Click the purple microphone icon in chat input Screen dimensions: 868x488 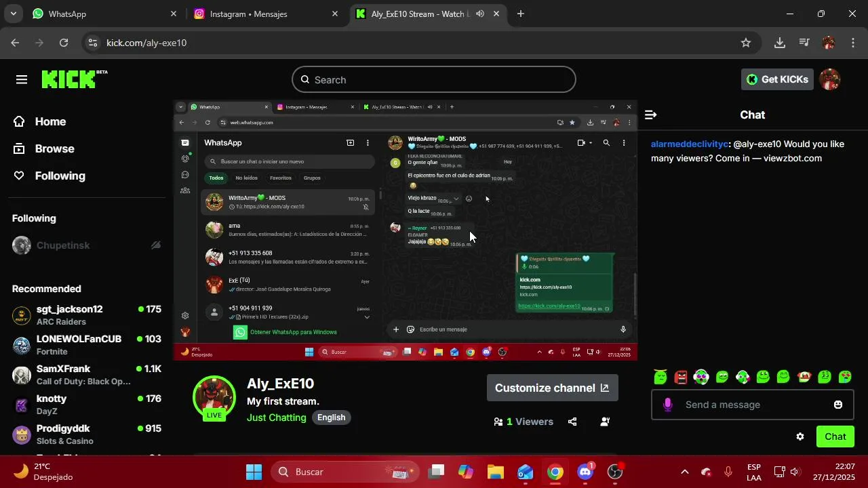668,405
